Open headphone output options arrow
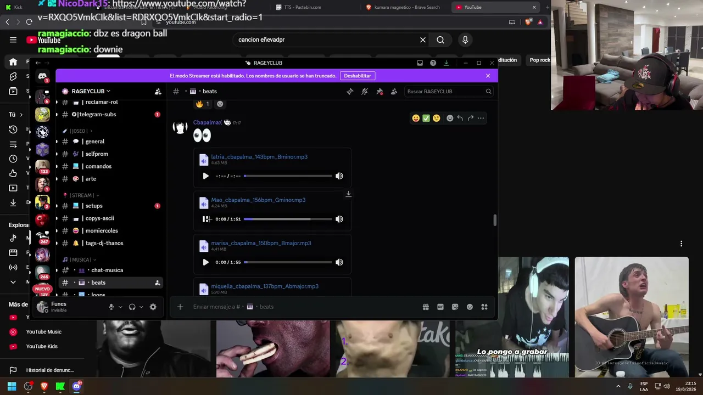Screen dimensions: 703x395 click(141, 307)
